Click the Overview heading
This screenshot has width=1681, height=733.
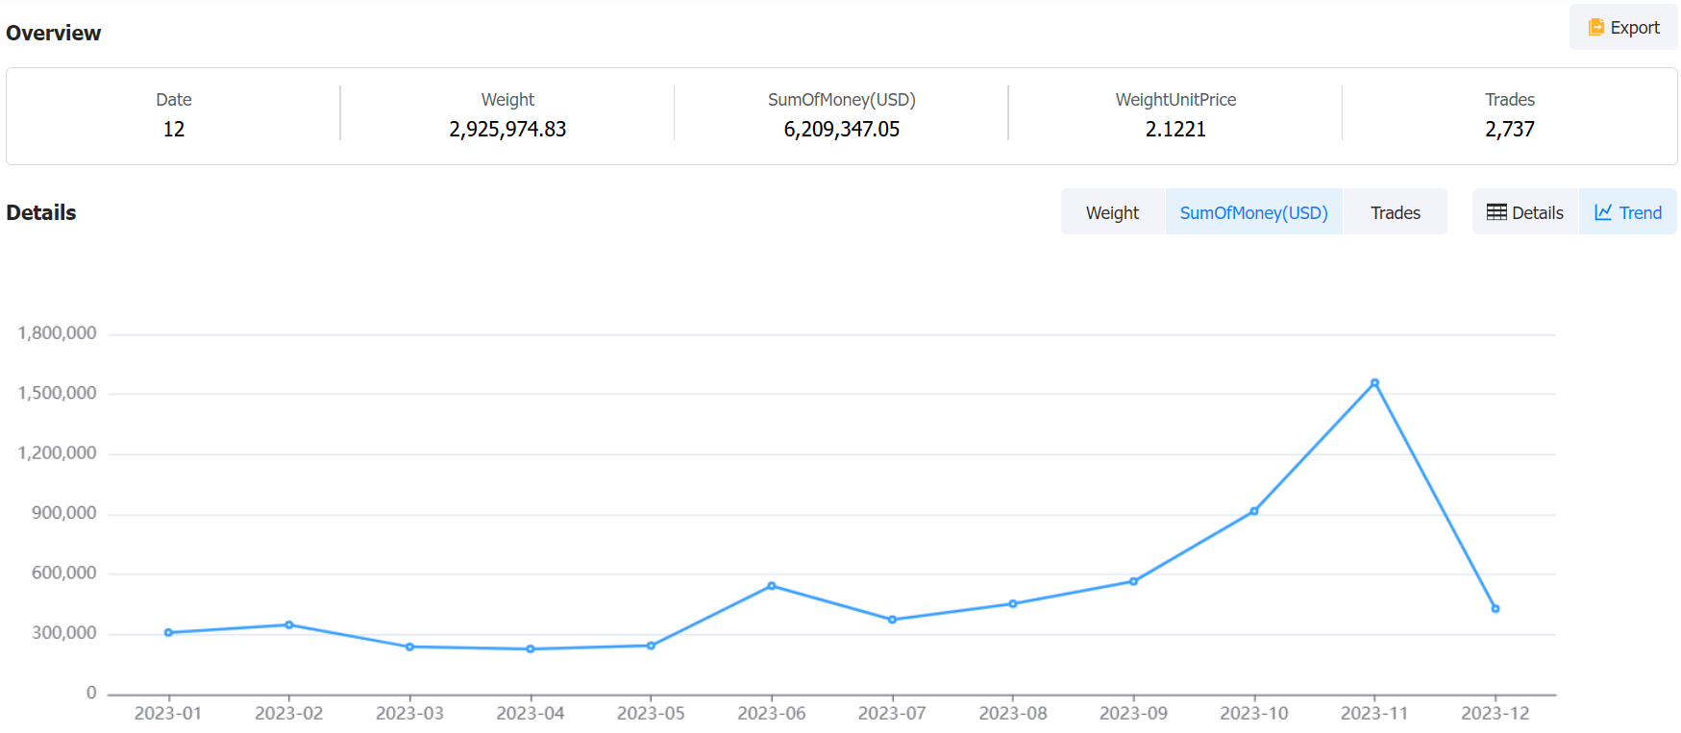[53, 33]
